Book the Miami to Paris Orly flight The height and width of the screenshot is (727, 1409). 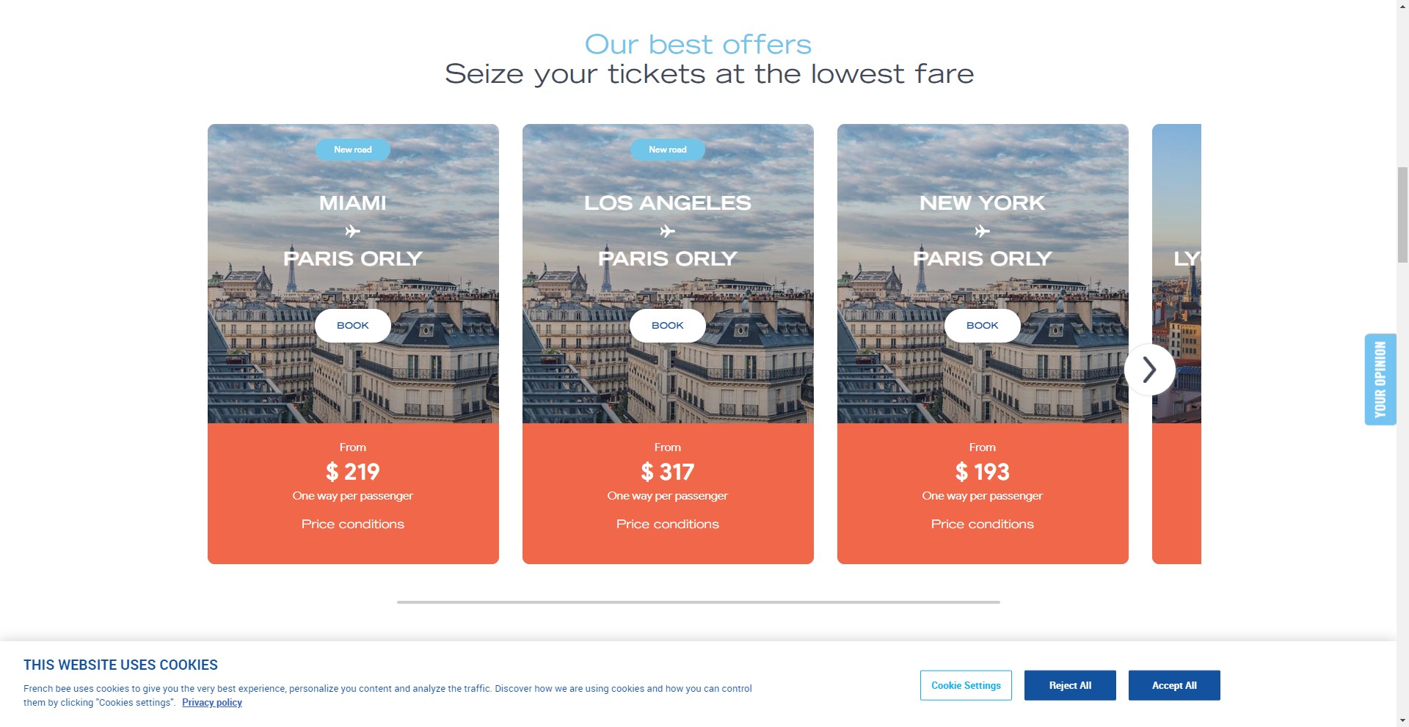point(353,326)
